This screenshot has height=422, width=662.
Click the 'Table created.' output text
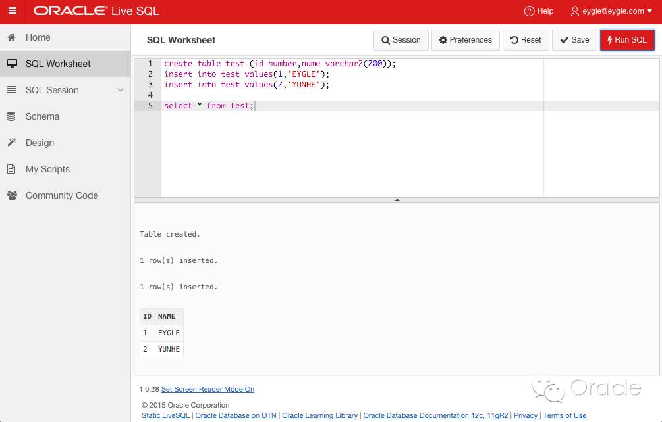[x=170, y=234]
